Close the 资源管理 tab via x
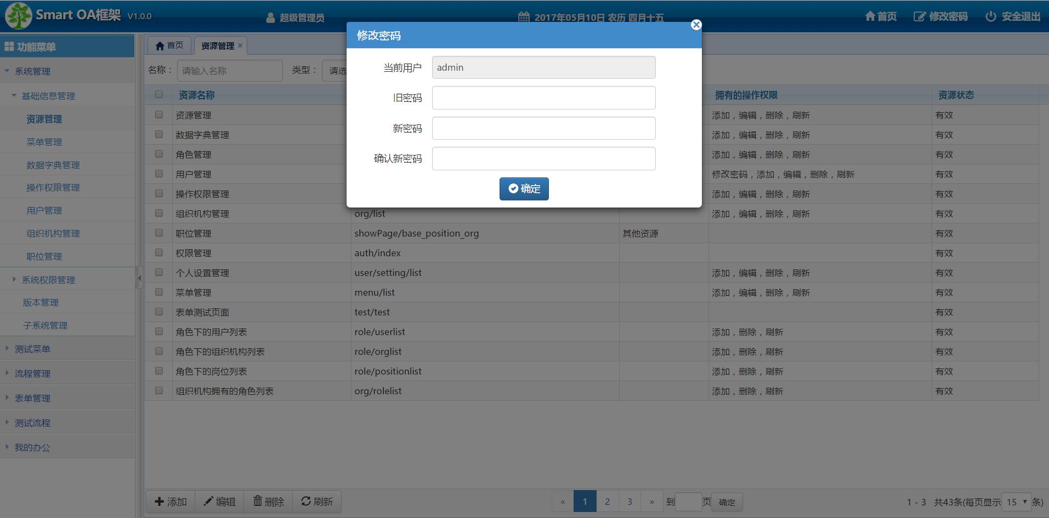Screen dimensions: 1049x518 240,45
